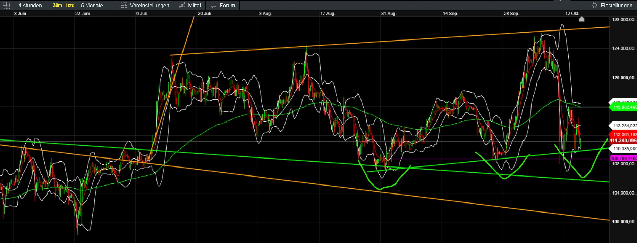
Task: Click the Einstellungen gear icon
Action: coord(594,6)
